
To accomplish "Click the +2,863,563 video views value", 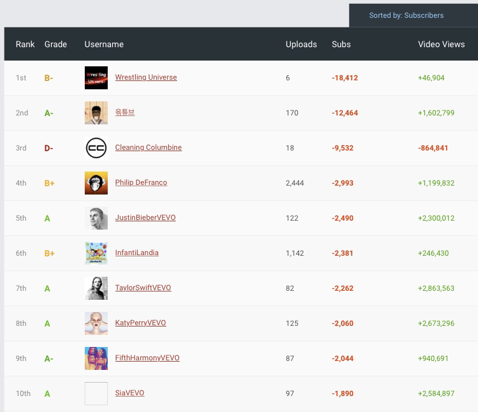I will pyautogui.click(x=436, y=288).
